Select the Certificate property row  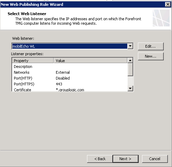[70, 90]
